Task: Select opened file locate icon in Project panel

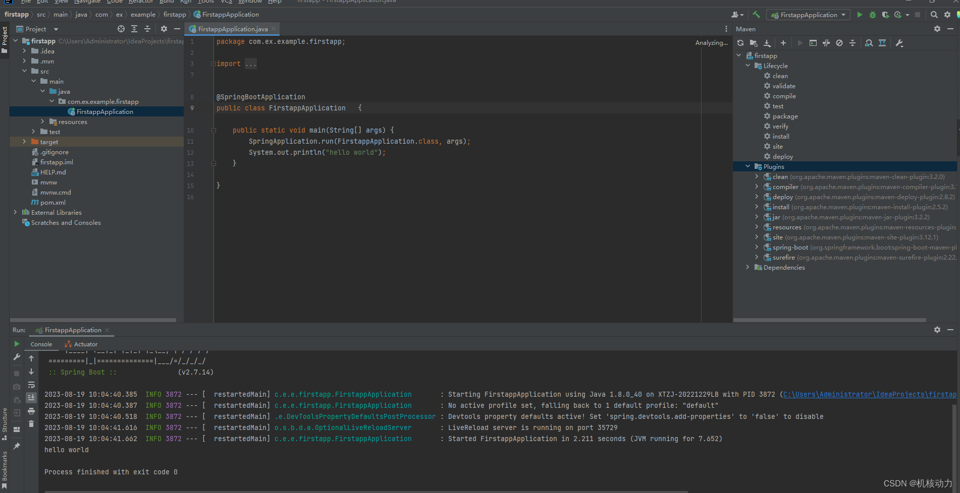Action: click(x=121, y=29)
